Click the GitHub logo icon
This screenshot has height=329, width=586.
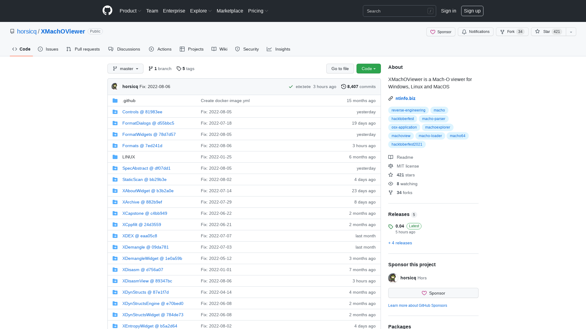(107, 10)
